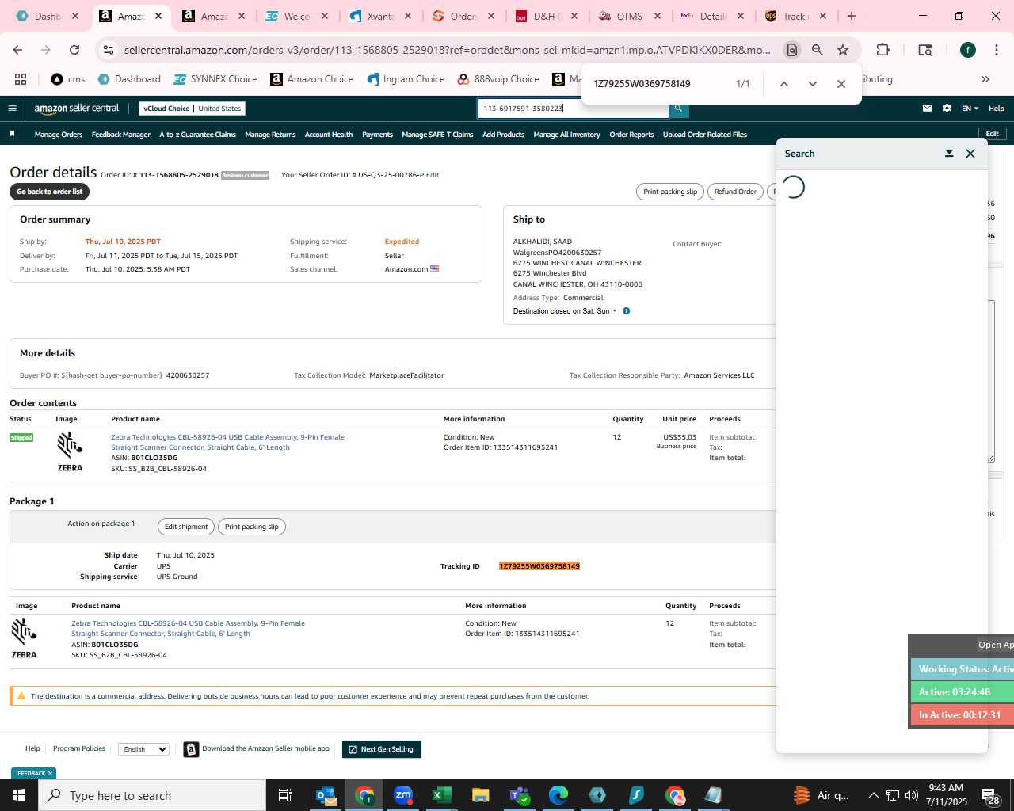This screenshot has height=811, width=1014.
Task: Click the Seller Central order search field
Action: pyautogui.click(x=572, y=109)
